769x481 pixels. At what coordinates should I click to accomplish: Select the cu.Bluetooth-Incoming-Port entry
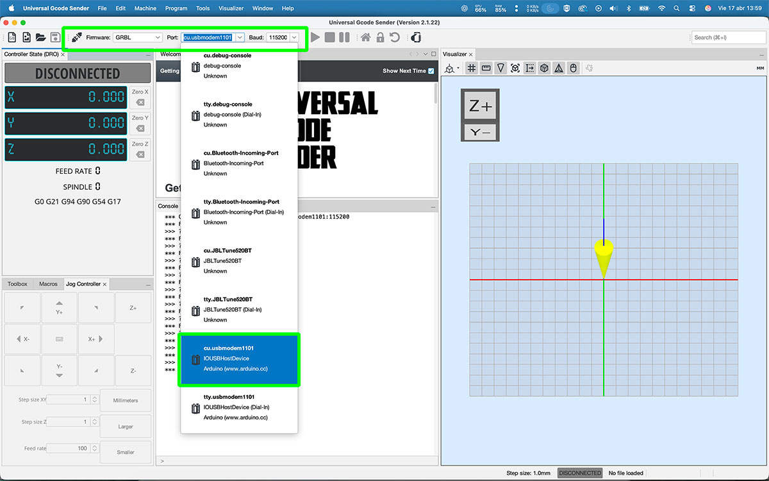[239, 163]
